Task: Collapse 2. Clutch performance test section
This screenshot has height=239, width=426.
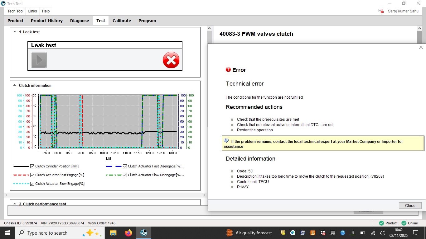Action: pyautogui.click(x=14, y=204)
